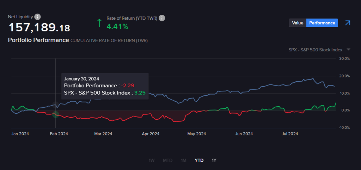361x170 pixels.
Task: Click the 157,189.18 net liquidity value
Action: (x=39, y=28)
